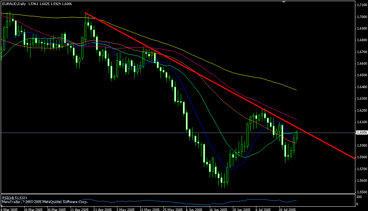368x211 pixels.
Task: Click the 28 Jun 2005 date label
Action: (242, 209)
